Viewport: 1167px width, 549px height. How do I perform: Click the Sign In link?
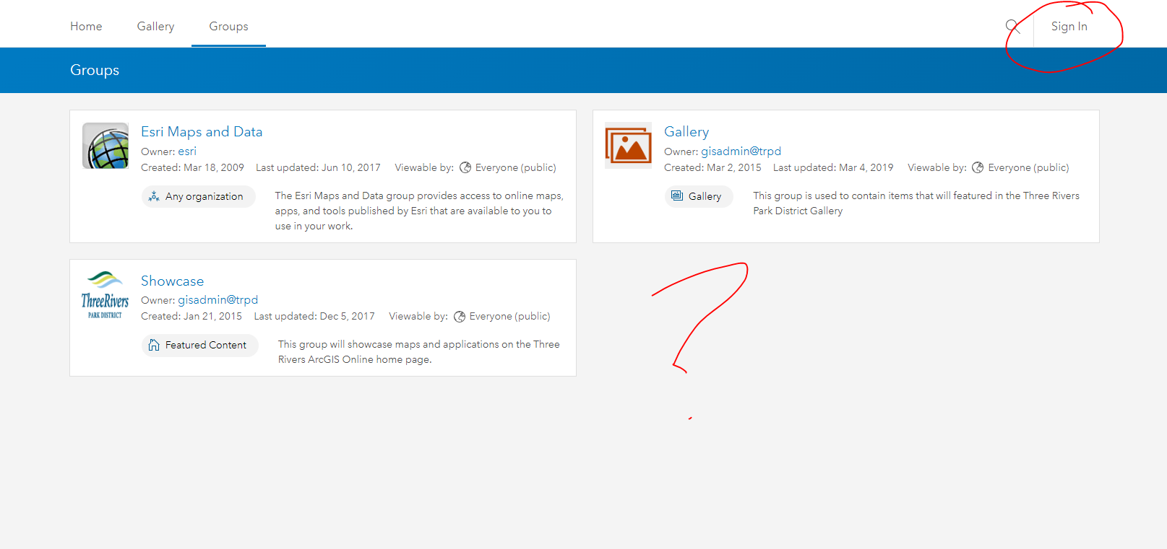click(x=1069, y=26)
